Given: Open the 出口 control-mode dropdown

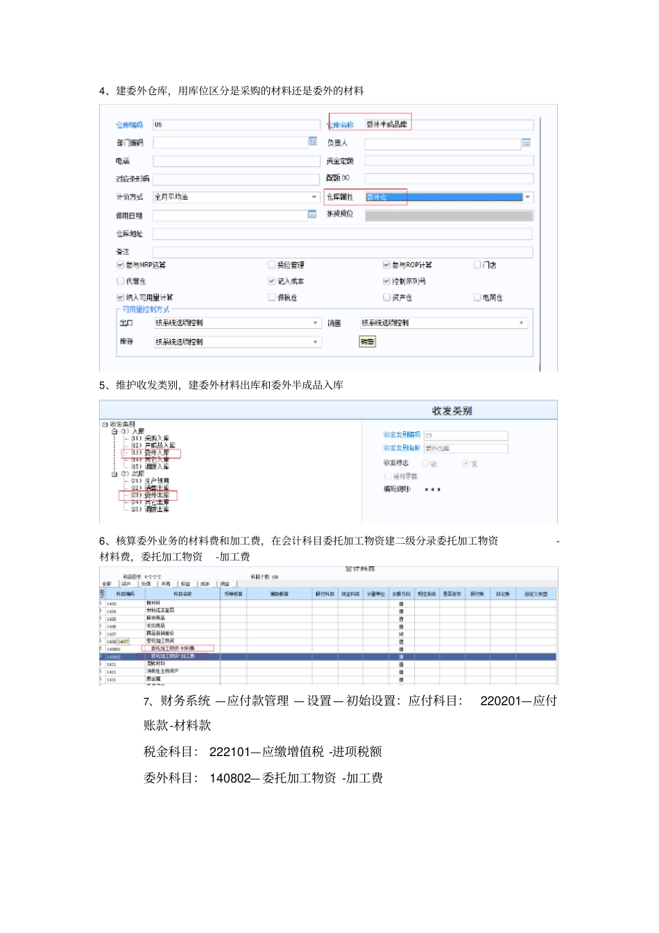Looking at the screenshot, I should coord(315,323).
